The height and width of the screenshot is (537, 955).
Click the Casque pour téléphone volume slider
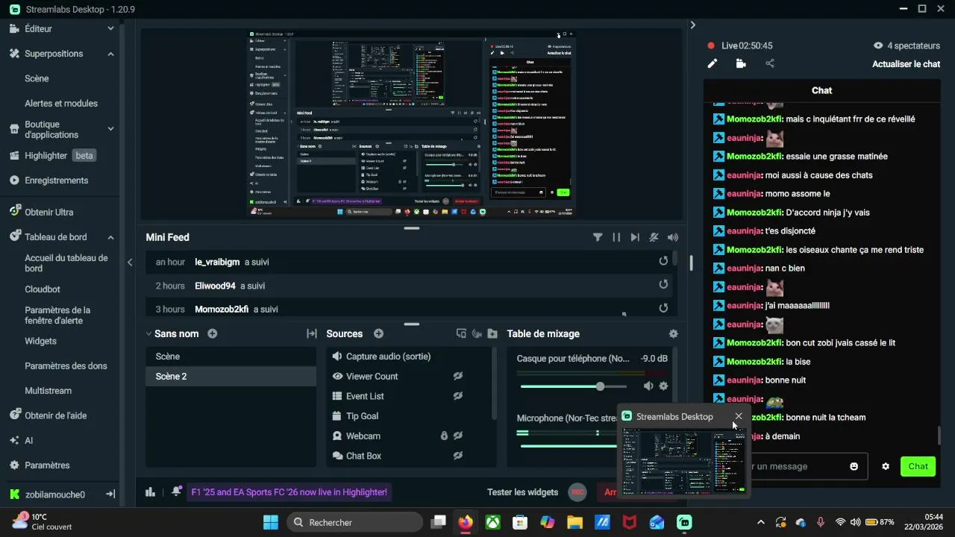[x=573, y=386]
